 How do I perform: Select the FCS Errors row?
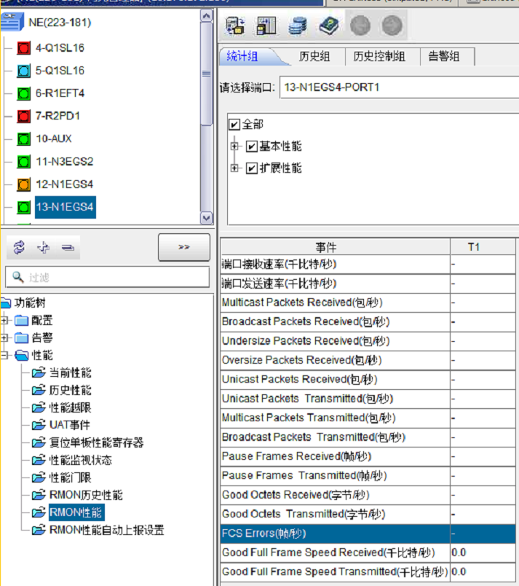point(368,534)
